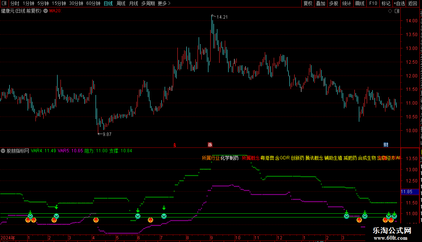The image size is (422, 242).
Task: Click the red S marker on the chart
Action: click(175, 145)
